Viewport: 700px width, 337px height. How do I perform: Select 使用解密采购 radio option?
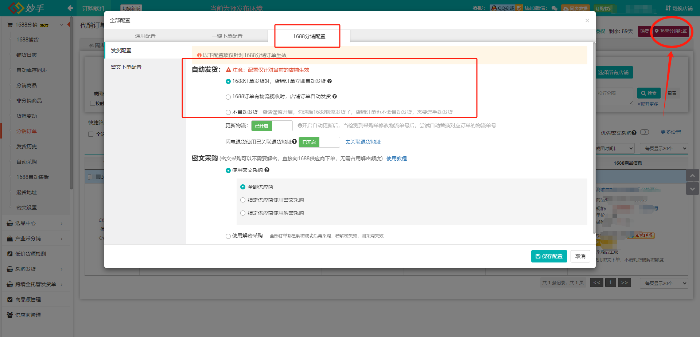tap(228, 236)
